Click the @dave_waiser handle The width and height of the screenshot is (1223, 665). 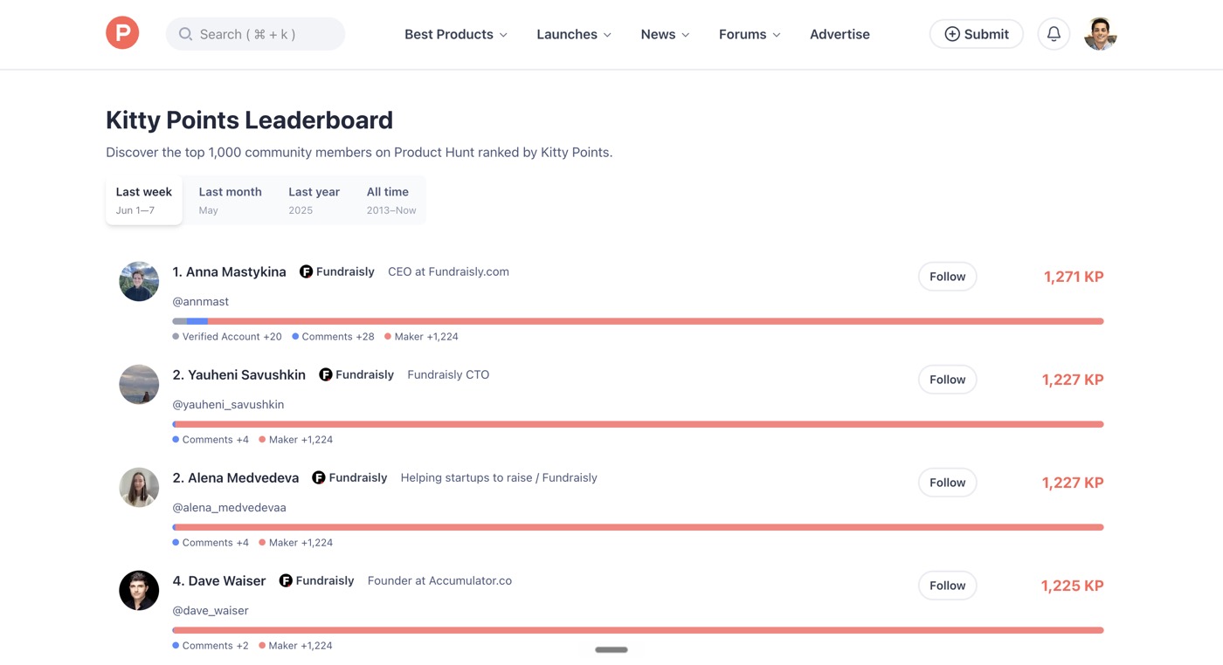point(211,610)
